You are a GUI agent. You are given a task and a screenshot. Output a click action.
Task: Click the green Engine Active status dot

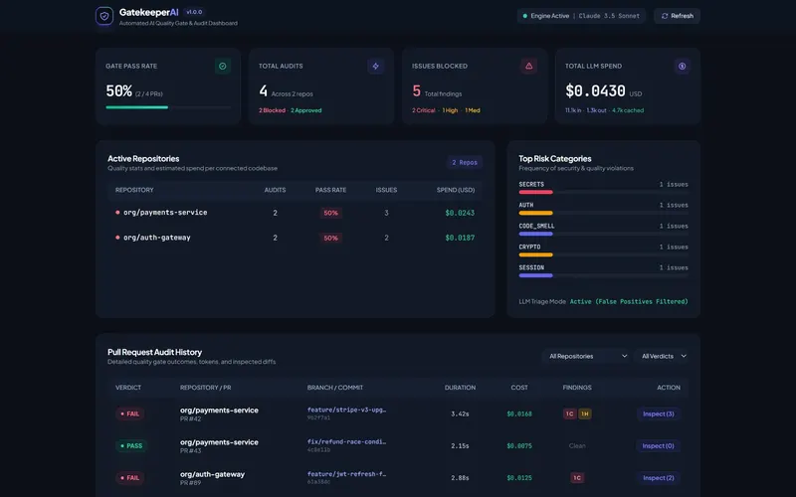(525, 16)
